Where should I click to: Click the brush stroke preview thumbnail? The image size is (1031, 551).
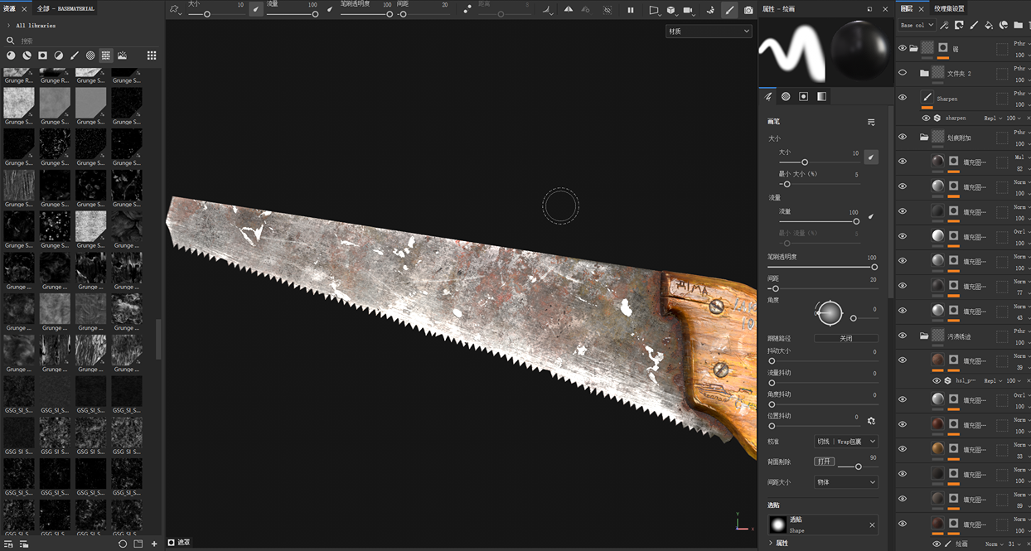coord(793,51)
